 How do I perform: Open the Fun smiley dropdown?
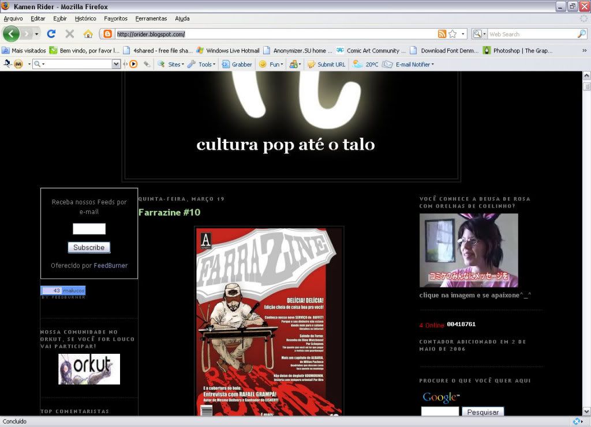(271, 65)
